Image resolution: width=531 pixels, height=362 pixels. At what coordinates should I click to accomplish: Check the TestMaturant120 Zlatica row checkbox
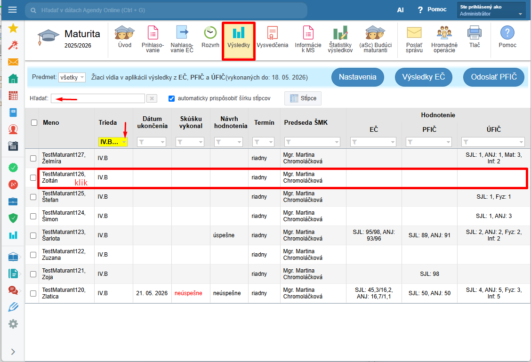(x=33, y=293)
